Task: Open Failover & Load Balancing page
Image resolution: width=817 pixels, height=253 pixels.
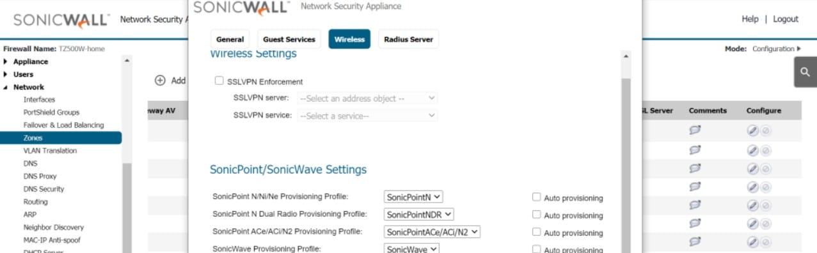Action: pyautogui.click(x=63, y=125)
